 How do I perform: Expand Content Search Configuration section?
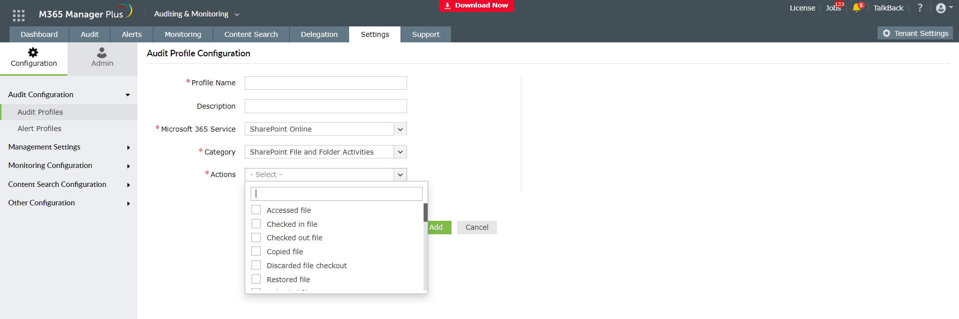coord(68,184)
